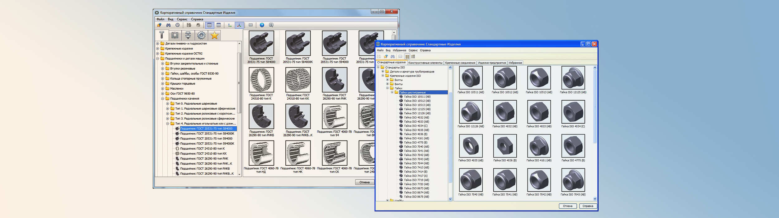The image size is (779, 218).
Task: Toggle first table view button in left toolbar
Action: tap(209, 25)
